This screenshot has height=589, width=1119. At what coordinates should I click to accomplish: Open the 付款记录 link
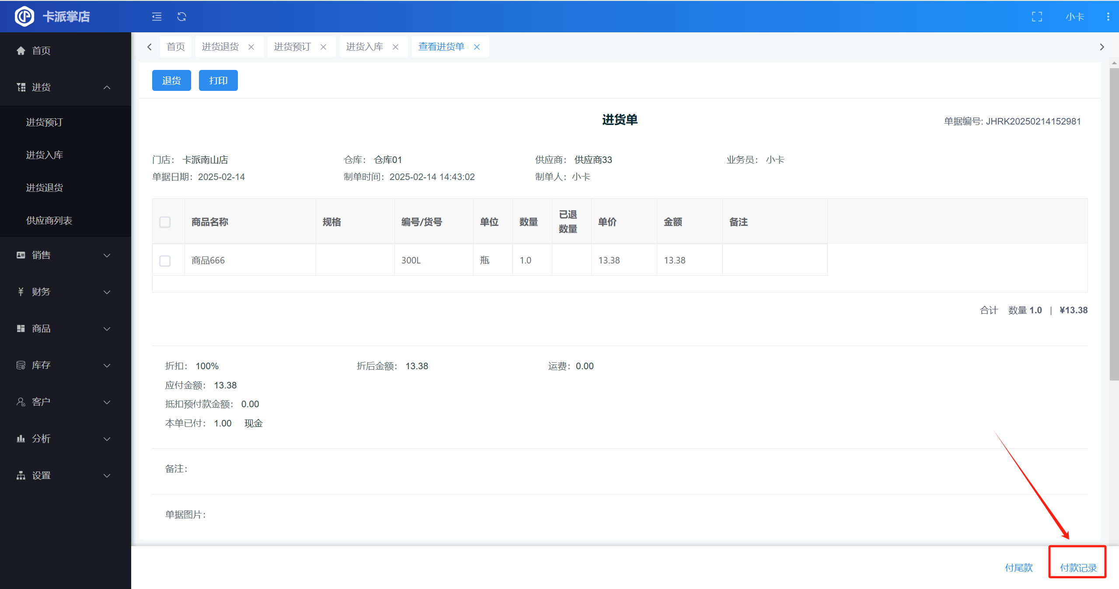point(1078,568)
